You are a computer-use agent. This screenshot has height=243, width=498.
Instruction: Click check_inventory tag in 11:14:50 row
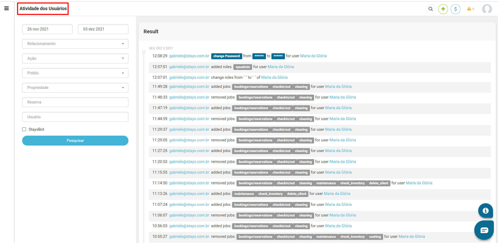pyautogui.click(x=352, y=183)
